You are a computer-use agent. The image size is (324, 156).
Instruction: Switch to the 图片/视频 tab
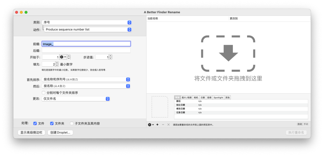click(x=187, y=97)
